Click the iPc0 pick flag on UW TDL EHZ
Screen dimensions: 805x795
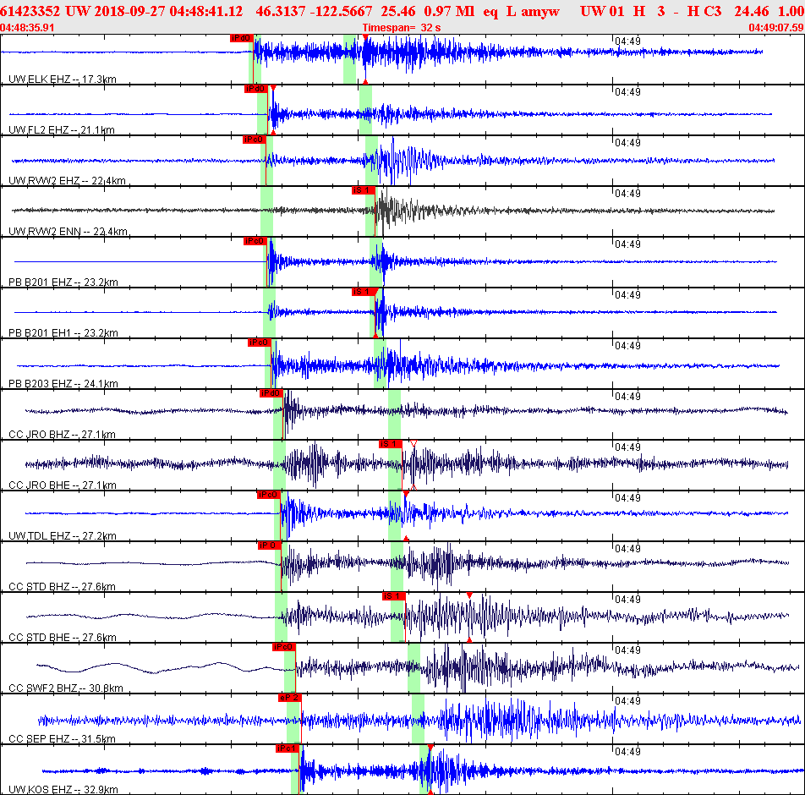click(269, 495)
